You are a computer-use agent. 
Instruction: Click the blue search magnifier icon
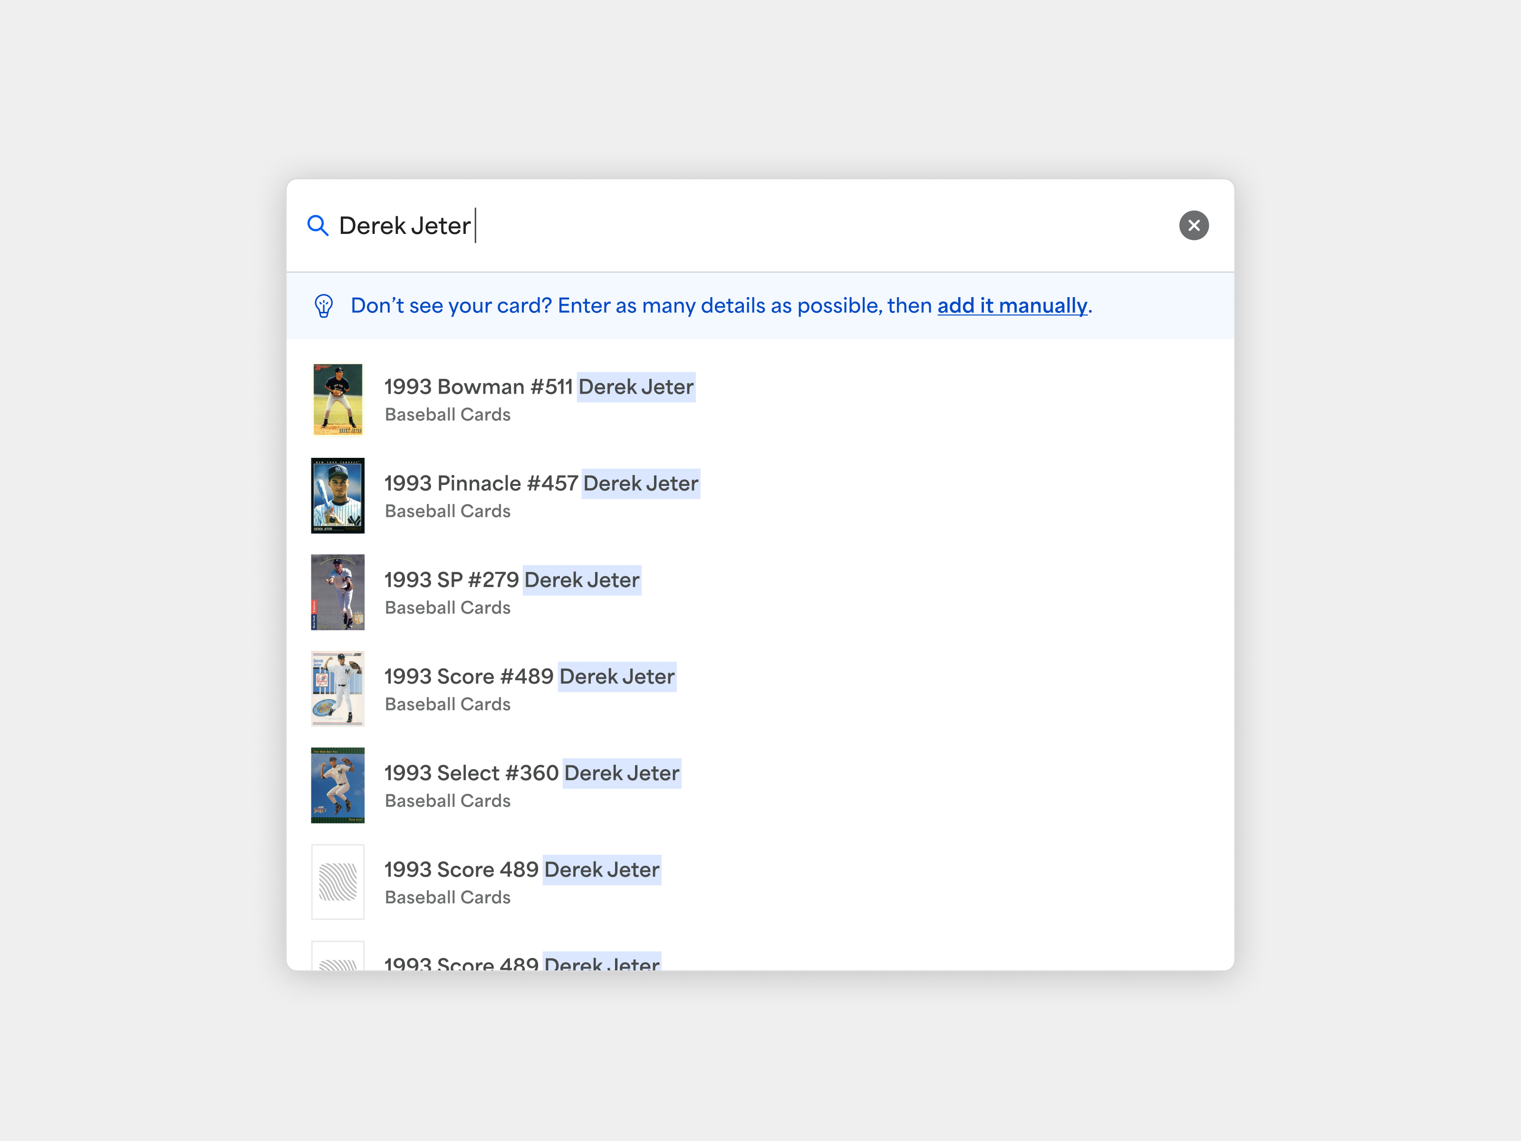317,226
